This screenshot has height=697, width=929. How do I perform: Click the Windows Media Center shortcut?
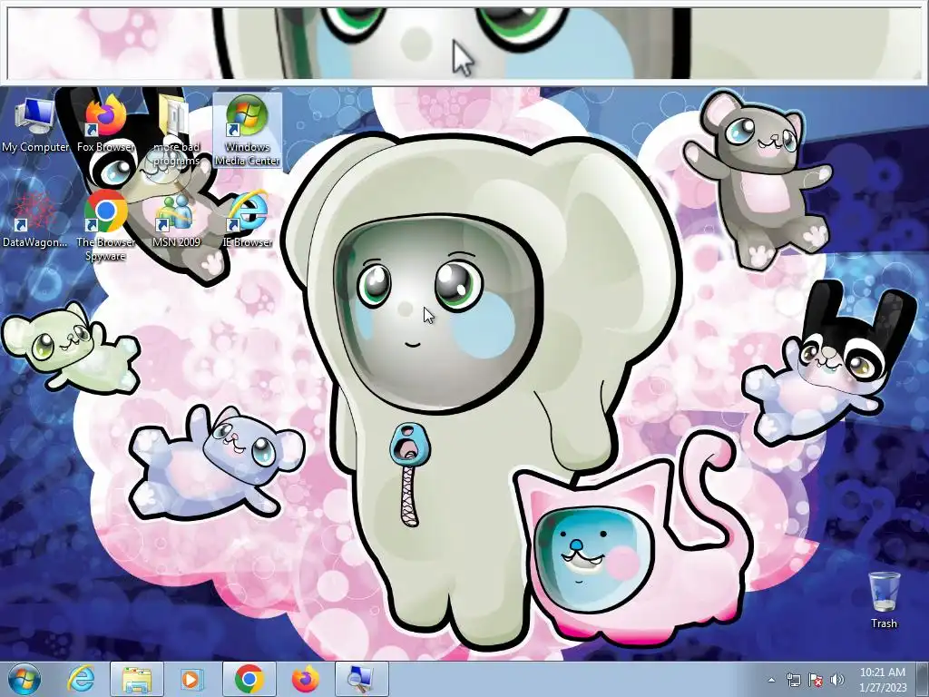tap(247, 131)
